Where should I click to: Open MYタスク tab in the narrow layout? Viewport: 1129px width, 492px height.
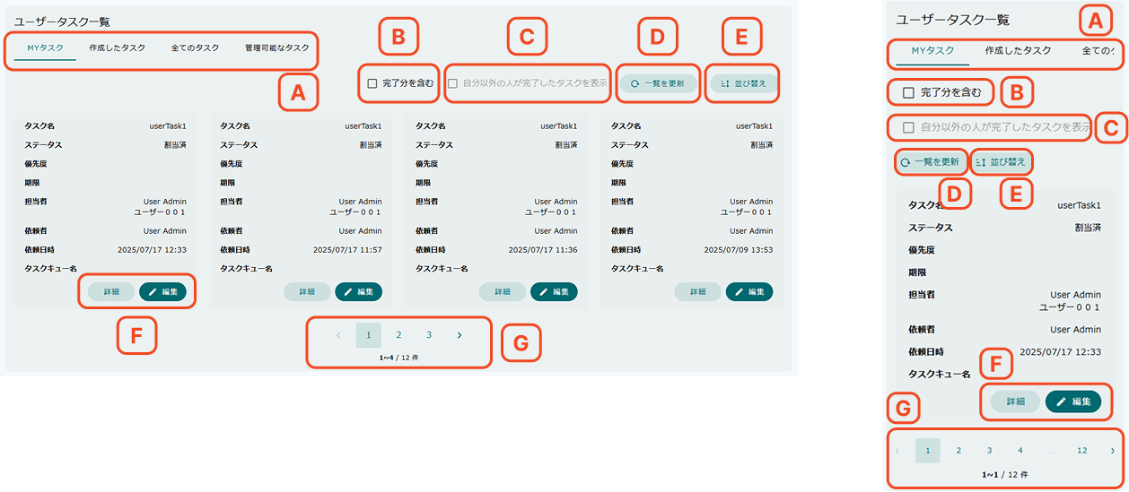pyautogui.click(x=932, y=50)
